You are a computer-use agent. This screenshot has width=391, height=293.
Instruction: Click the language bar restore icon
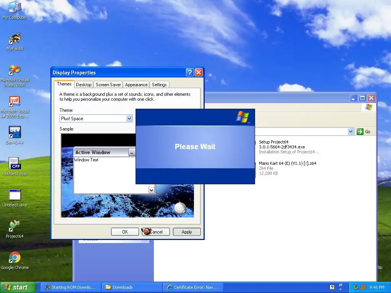click(x=341, y=285)
